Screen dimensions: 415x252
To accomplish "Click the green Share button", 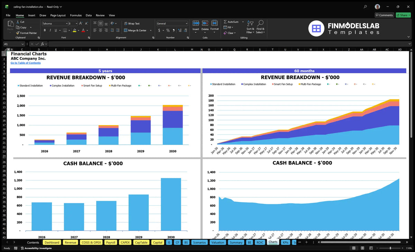I will (x=403, y=15).
